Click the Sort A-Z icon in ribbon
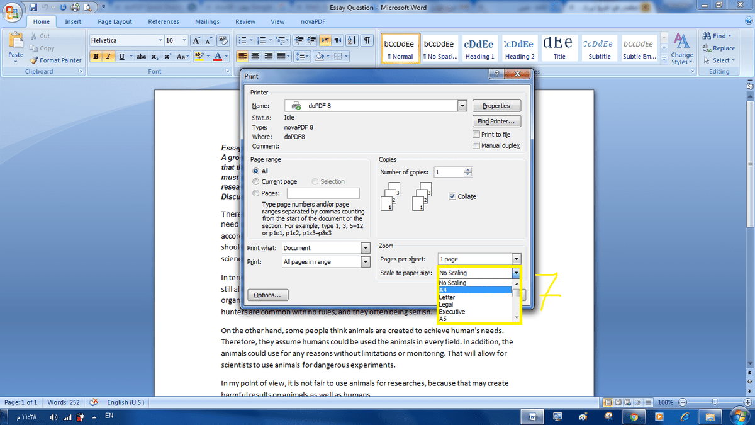This screenshot has width=755, height=425. (352, 40)
